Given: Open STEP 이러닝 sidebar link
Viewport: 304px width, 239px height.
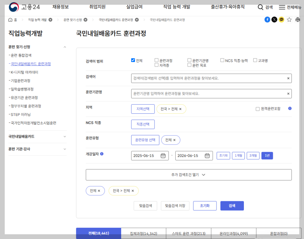Looking at the screenshot, I should tap(20, 115).
